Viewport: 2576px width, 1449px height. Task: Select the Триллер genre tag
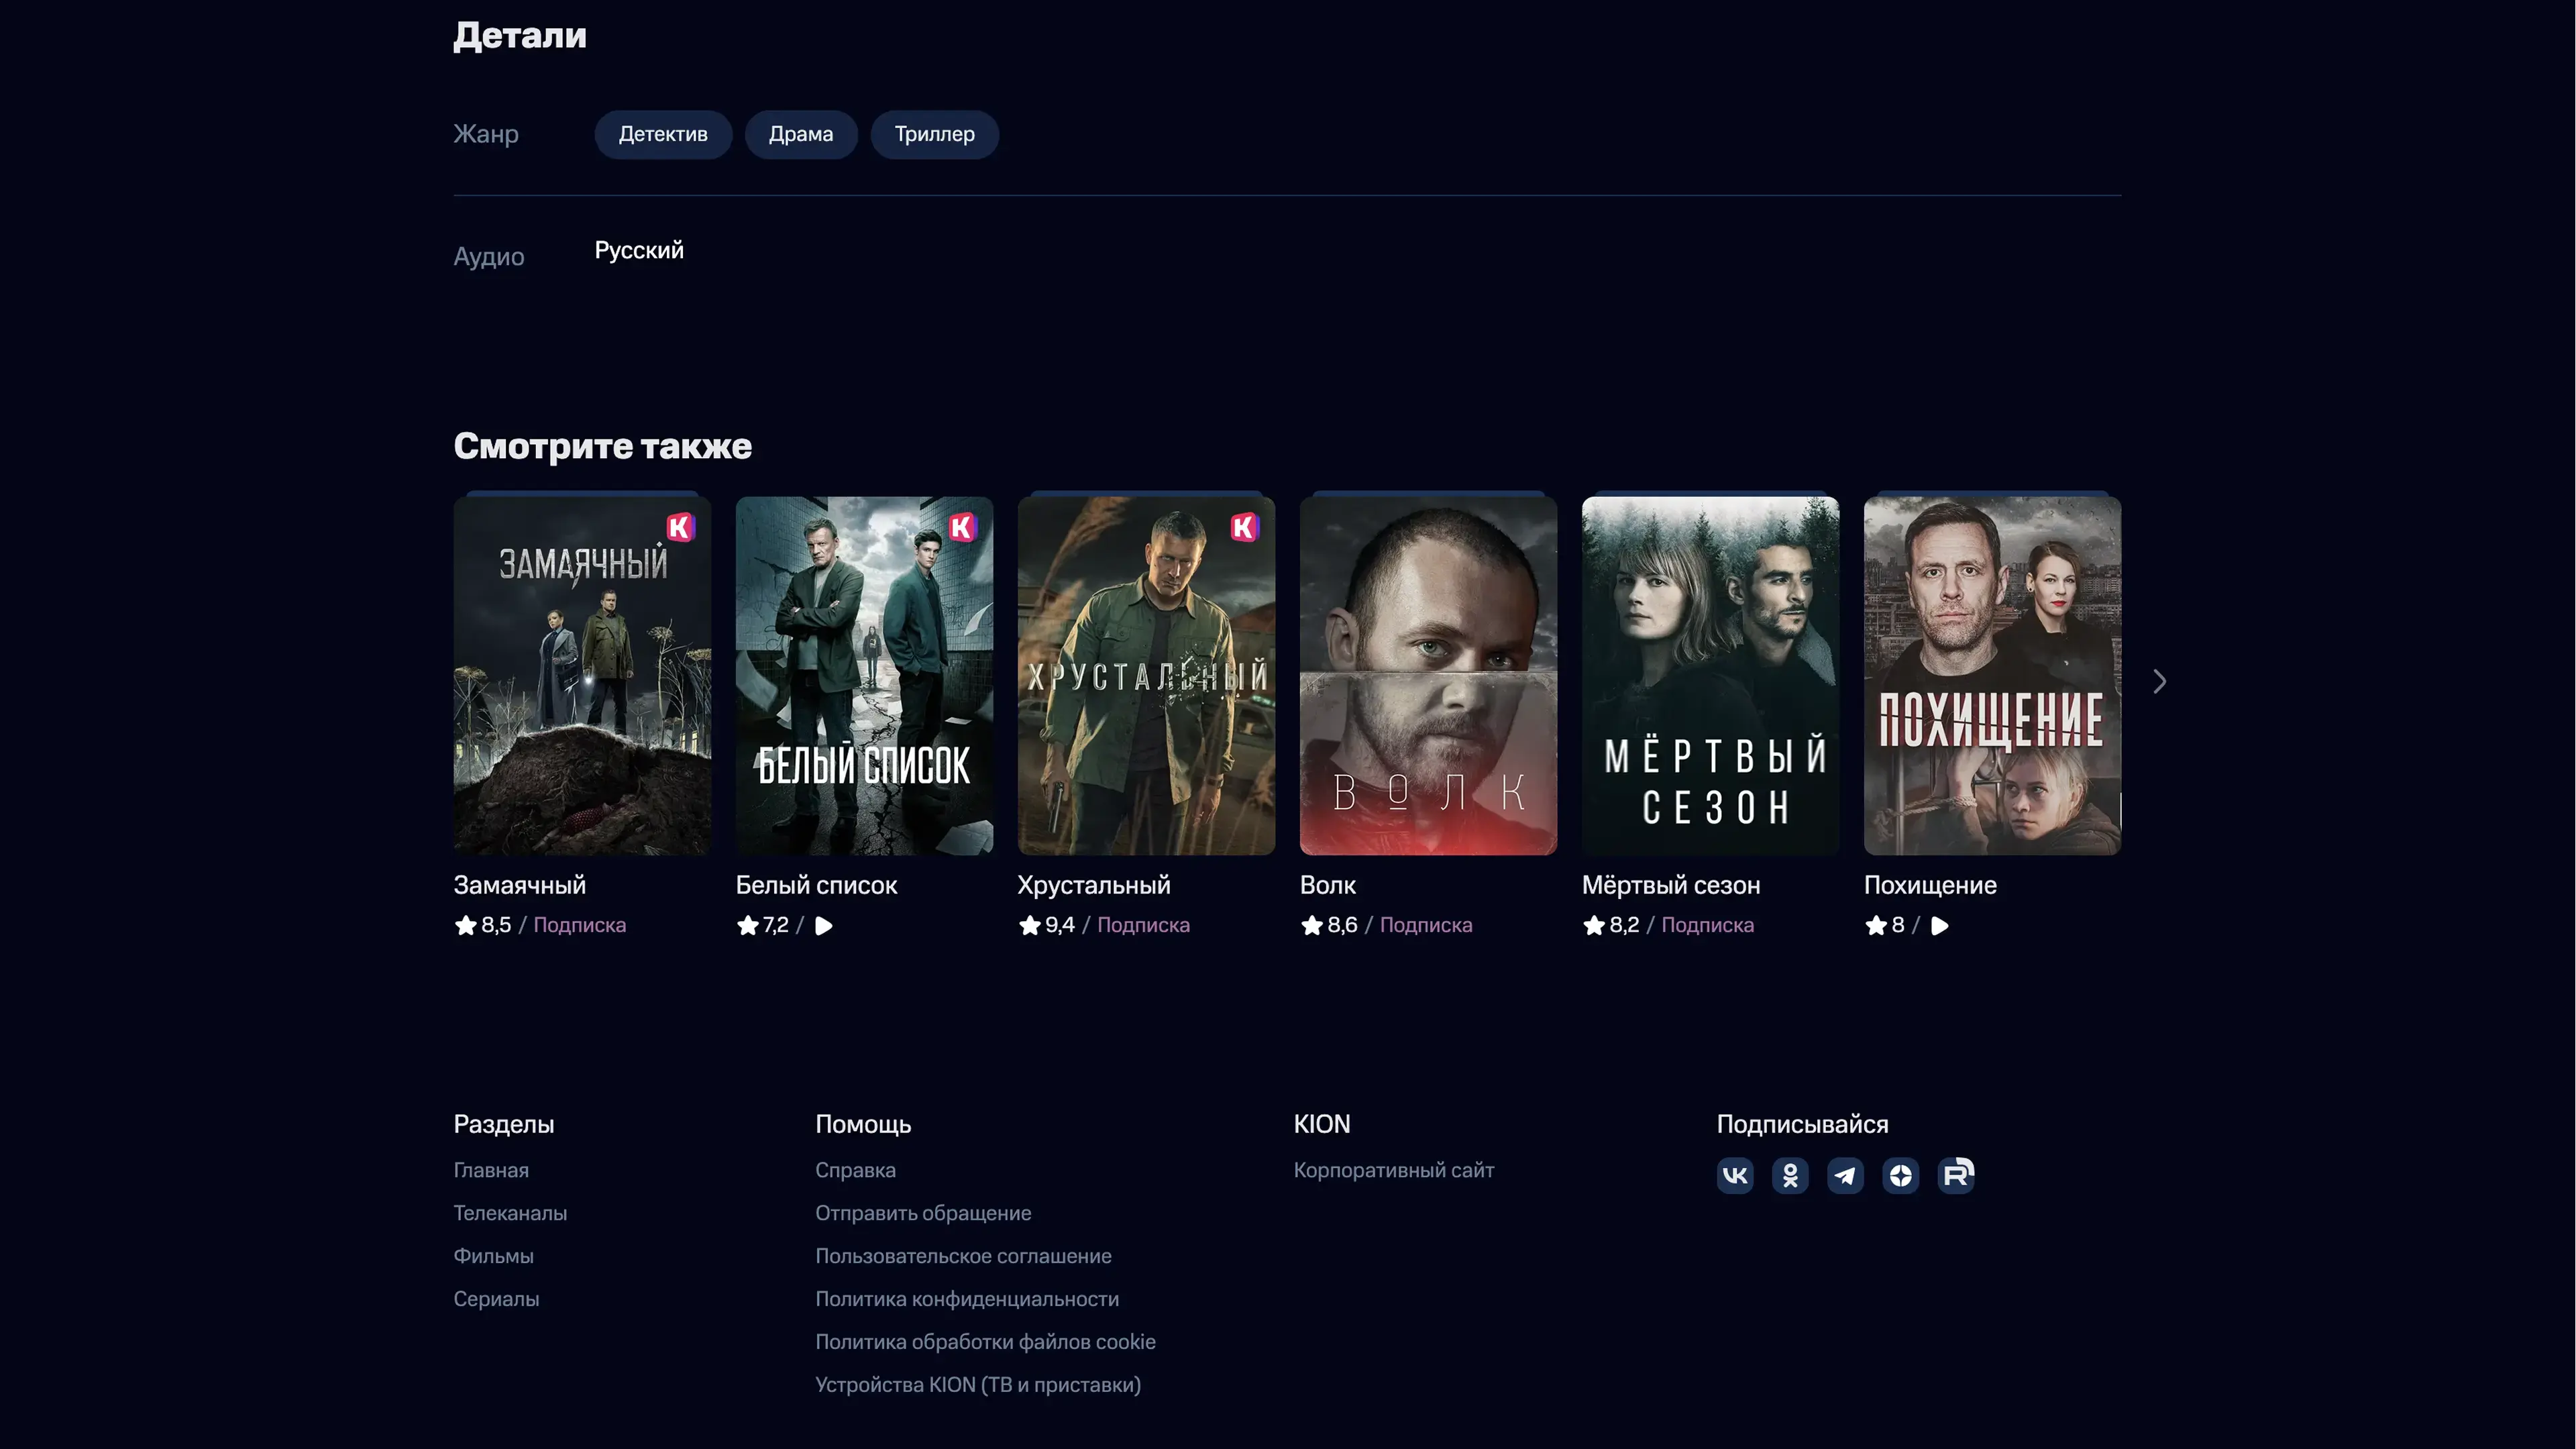pyautogui.click(x=934, y=134)
